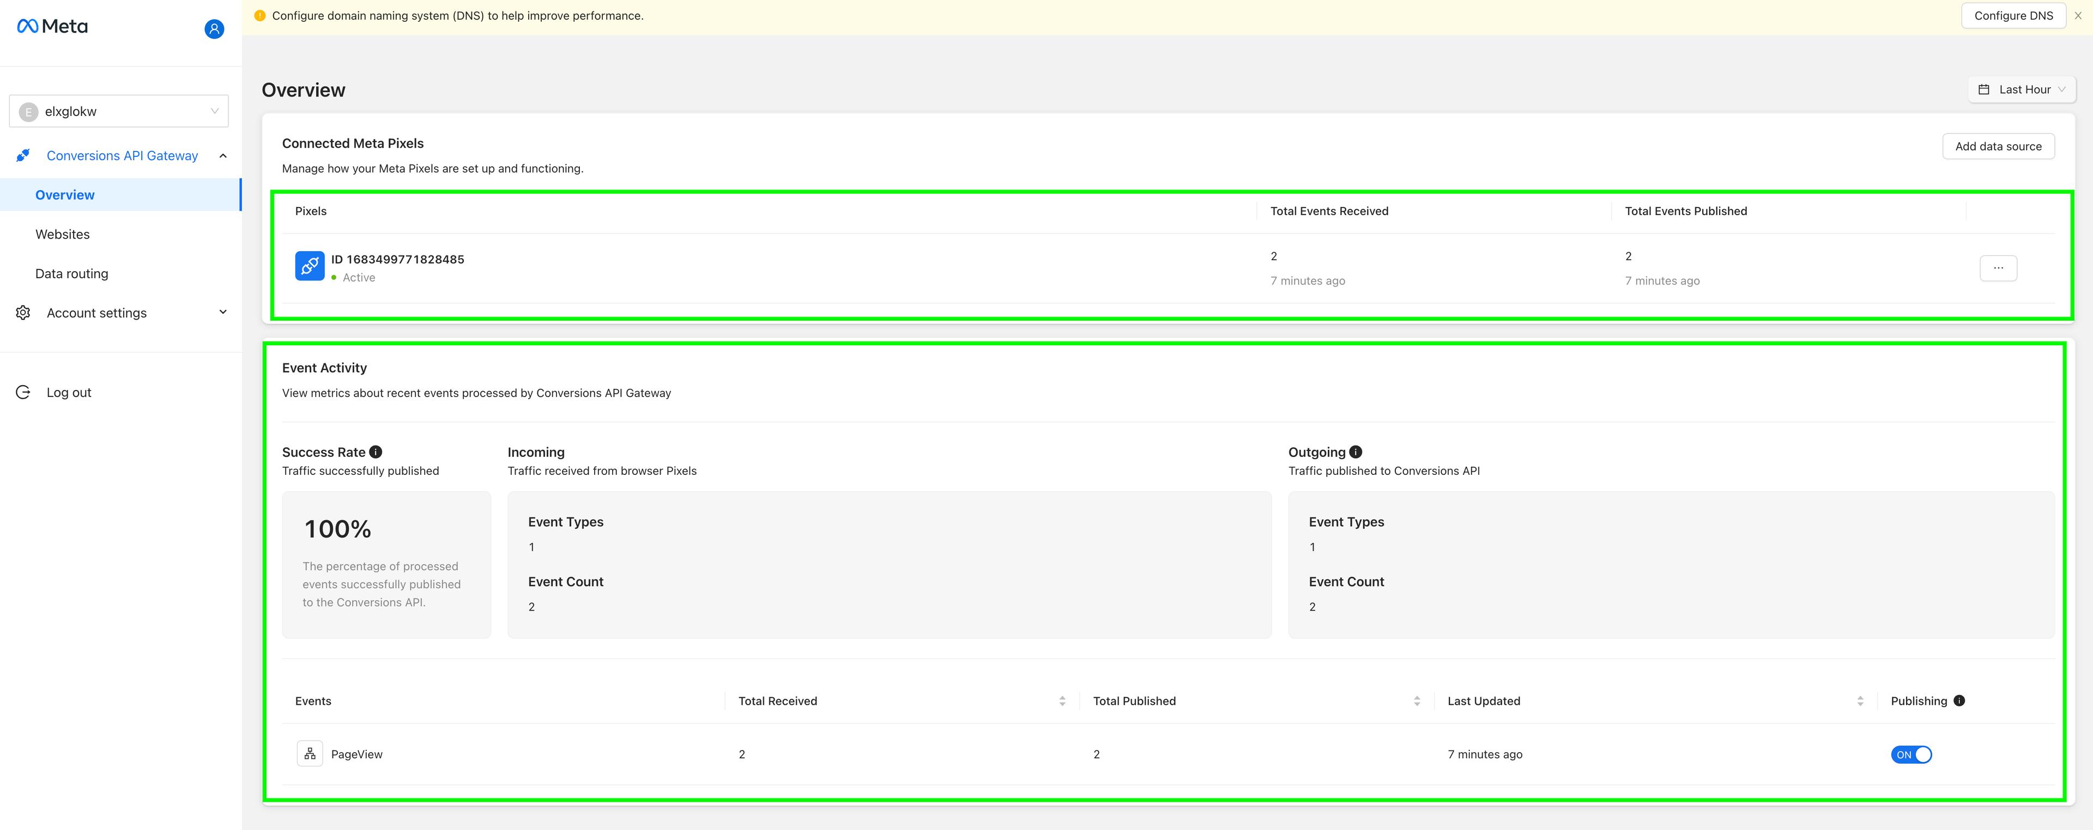Screen dimensions: 2093x830
Task: Show the Outgoing info tooltip icon
Action: [x=1355, y=453]
